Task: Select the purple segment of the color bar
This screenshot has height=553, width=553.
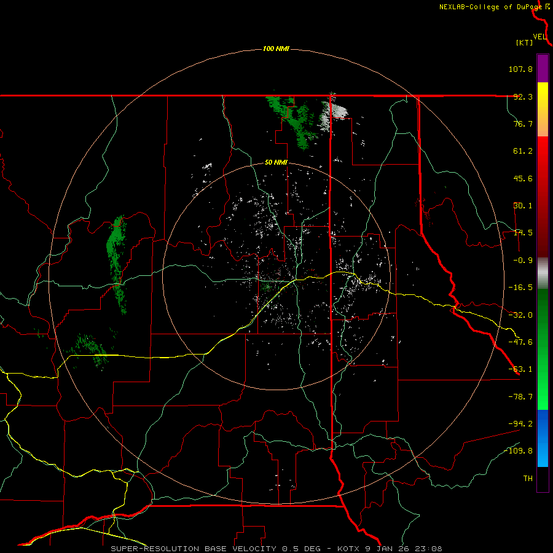Action: click(x=543, y=68)
